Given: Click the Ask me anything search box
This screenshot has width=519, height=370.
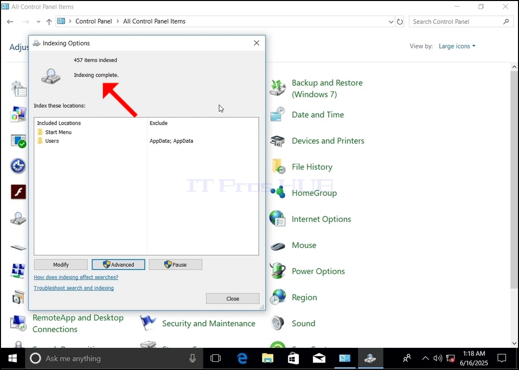Looking at the screenshot, I should click(x=114, y=358).
